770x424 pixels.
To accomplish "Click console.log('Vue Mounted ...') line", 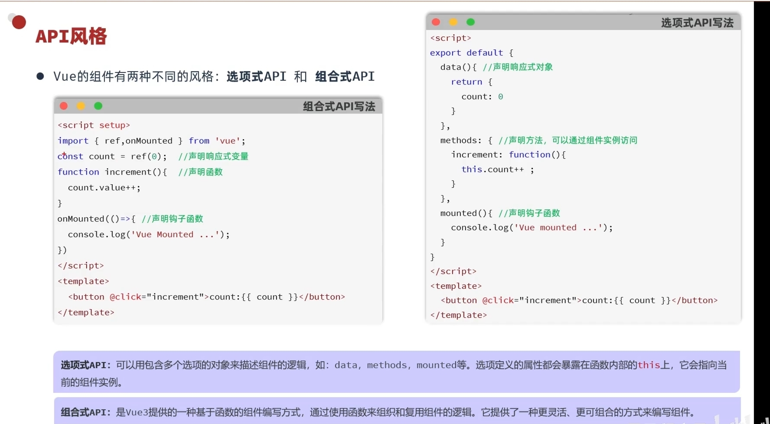I will 149,235.
